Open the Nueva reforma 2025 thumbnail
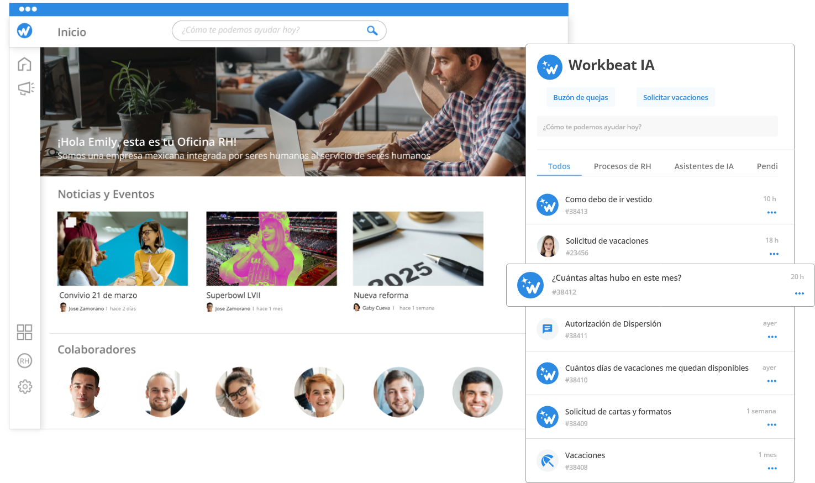The width and height of the screenshot is (815, 483). coord(418,248)
